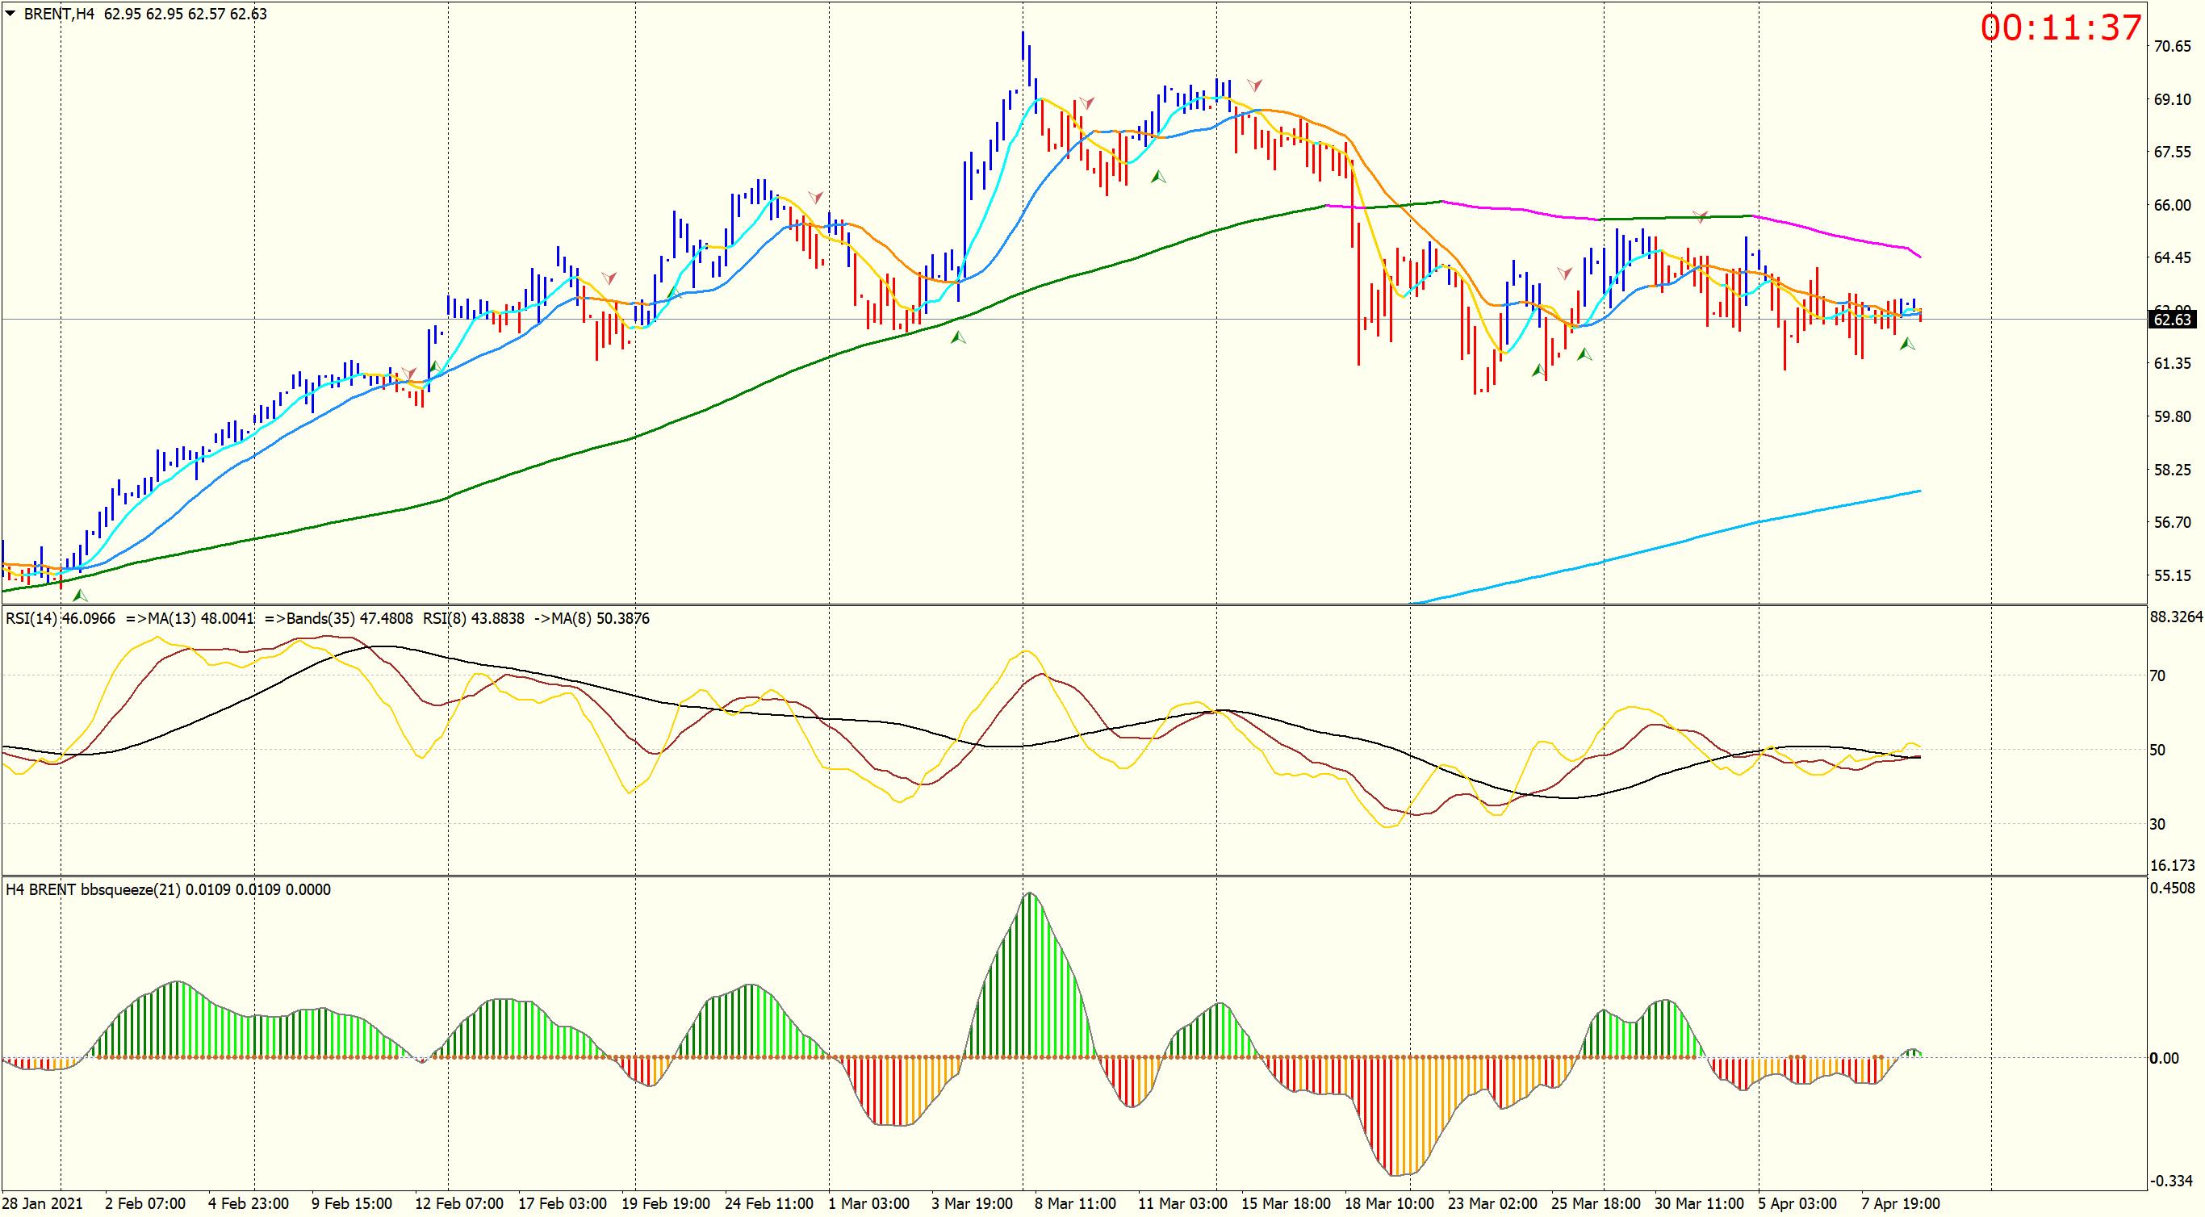
Task: Click the 70.65 price scale label
Action: coord(2172,46)
